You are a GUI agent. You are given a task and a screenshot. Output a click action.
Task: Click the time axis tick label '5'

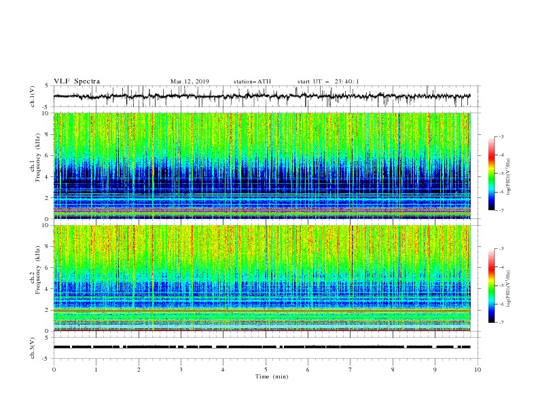[x=266, y=370]
